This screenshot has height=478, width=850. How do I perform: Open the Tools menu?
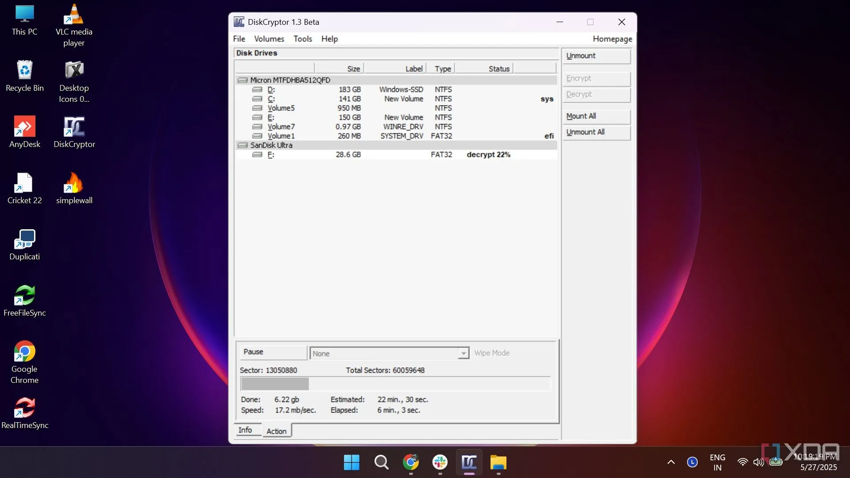pyautogui.click(x=303, y=39)
